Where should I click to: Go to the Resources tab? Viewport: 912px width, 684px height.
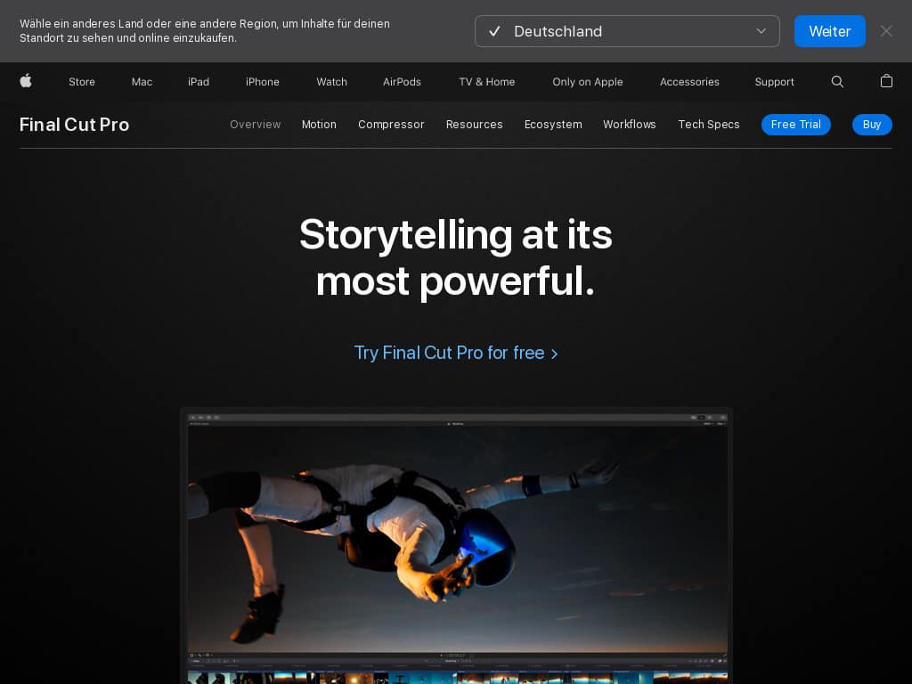point(474,125)
